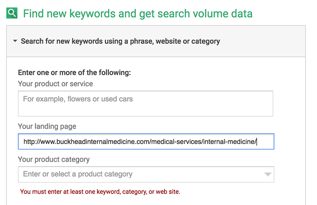Click the 'For example, flowers or used cars' placeholder
The width and height of the screenshot is (317, 205).
78,99
